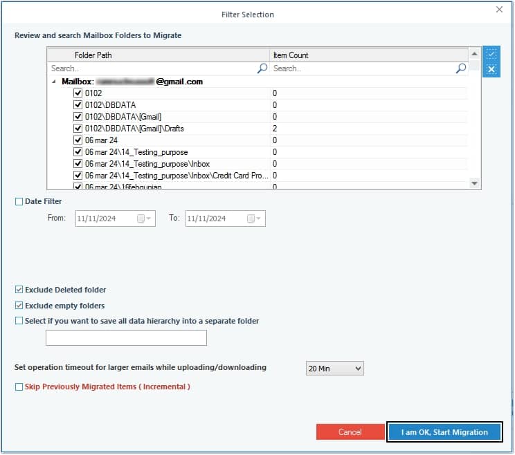Click the Item Count search magnifier icon

pyautogui.click(x=461, y=68)
